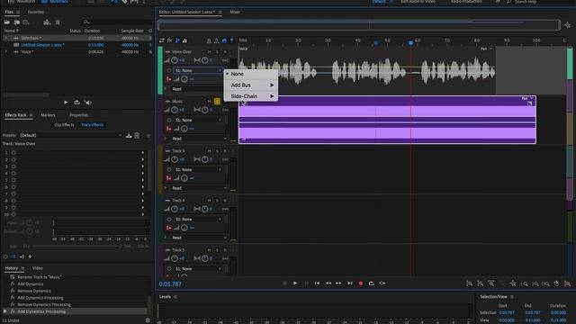
Task: Adjust Voice Over track volume knob
Action: pyautogui.click(x=175, y=60)
